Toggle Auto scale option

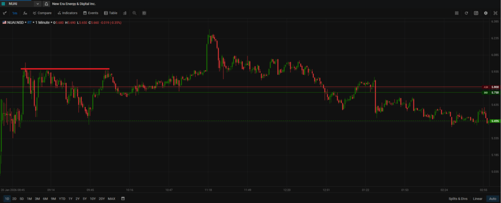tap(492, 199)
